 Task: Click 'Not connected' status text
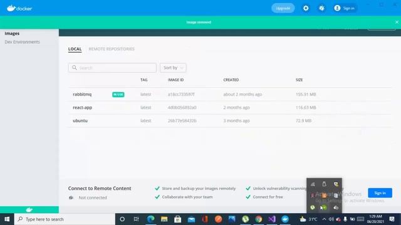(x=93, y=197)
